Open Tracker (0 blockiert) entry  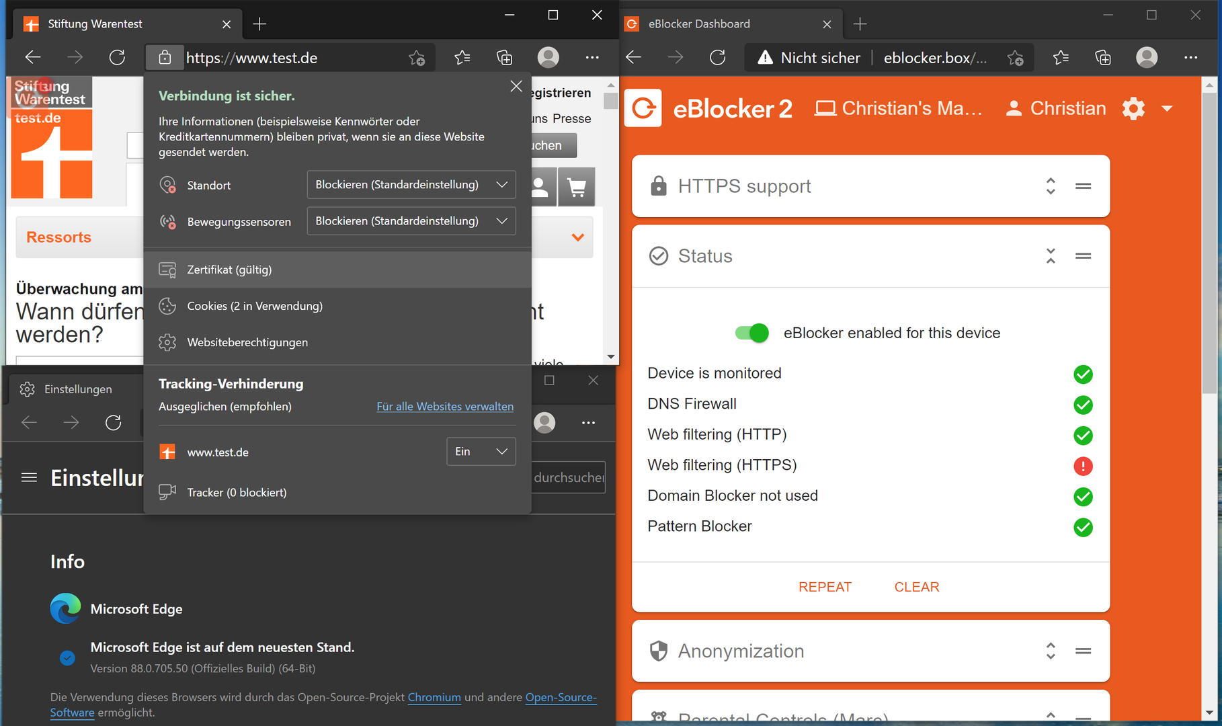pyautogui.click(x=337, y=493)
